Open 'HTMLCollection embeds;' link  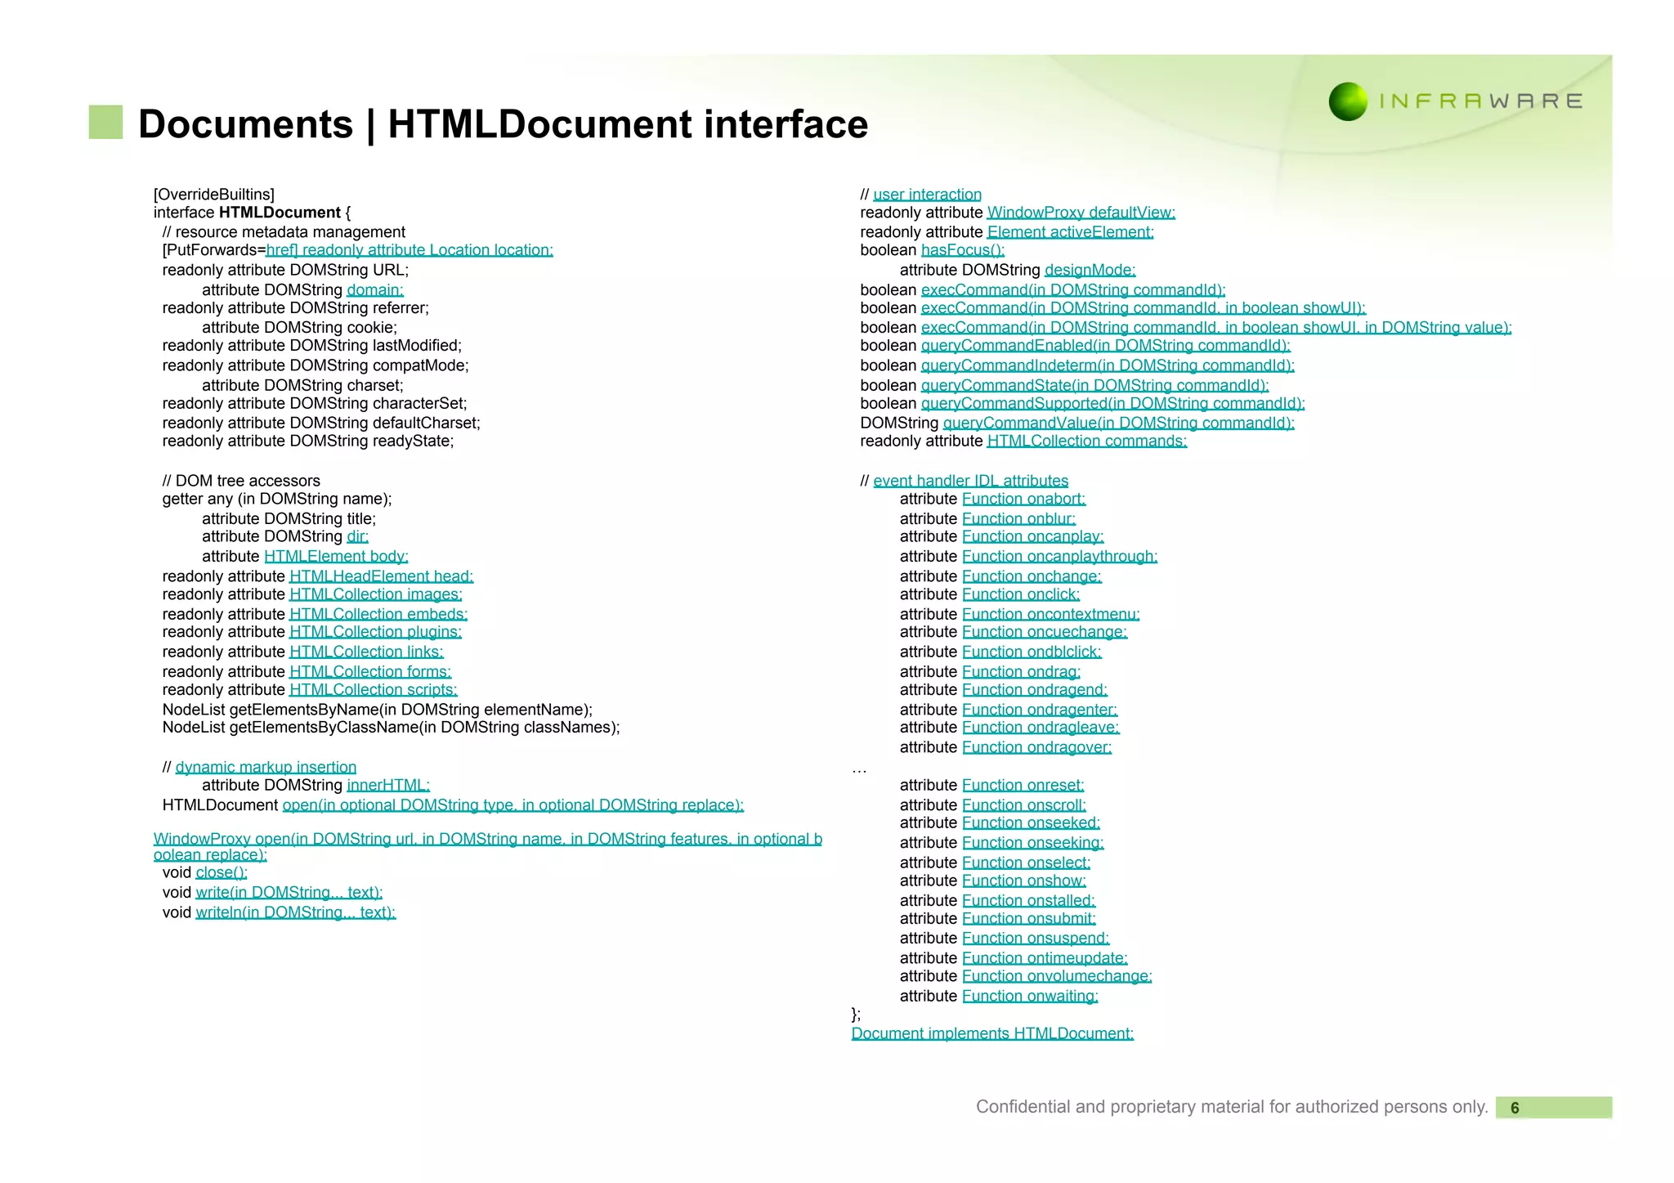(378, 614)
